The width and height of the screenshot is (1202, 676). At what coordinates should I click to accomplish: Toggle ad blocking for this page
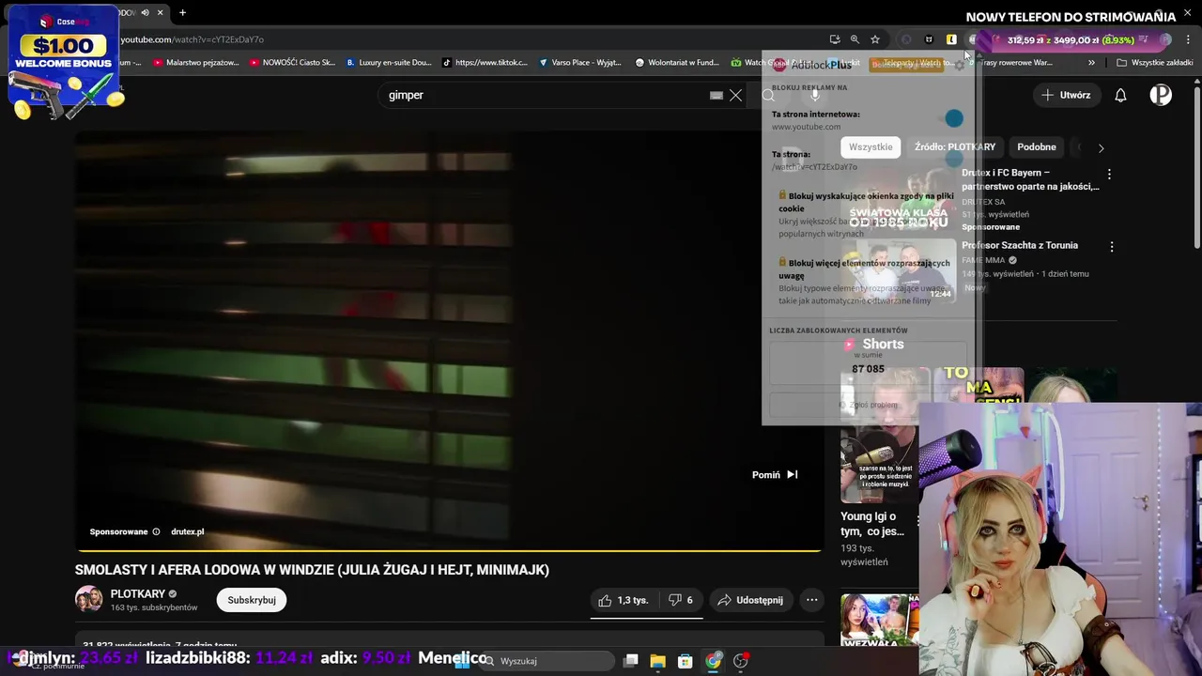953,160
